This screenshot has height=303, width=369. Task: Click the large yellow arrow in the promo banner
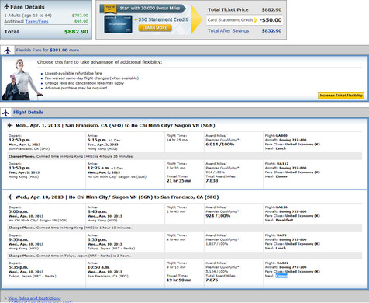click(196, 19)
